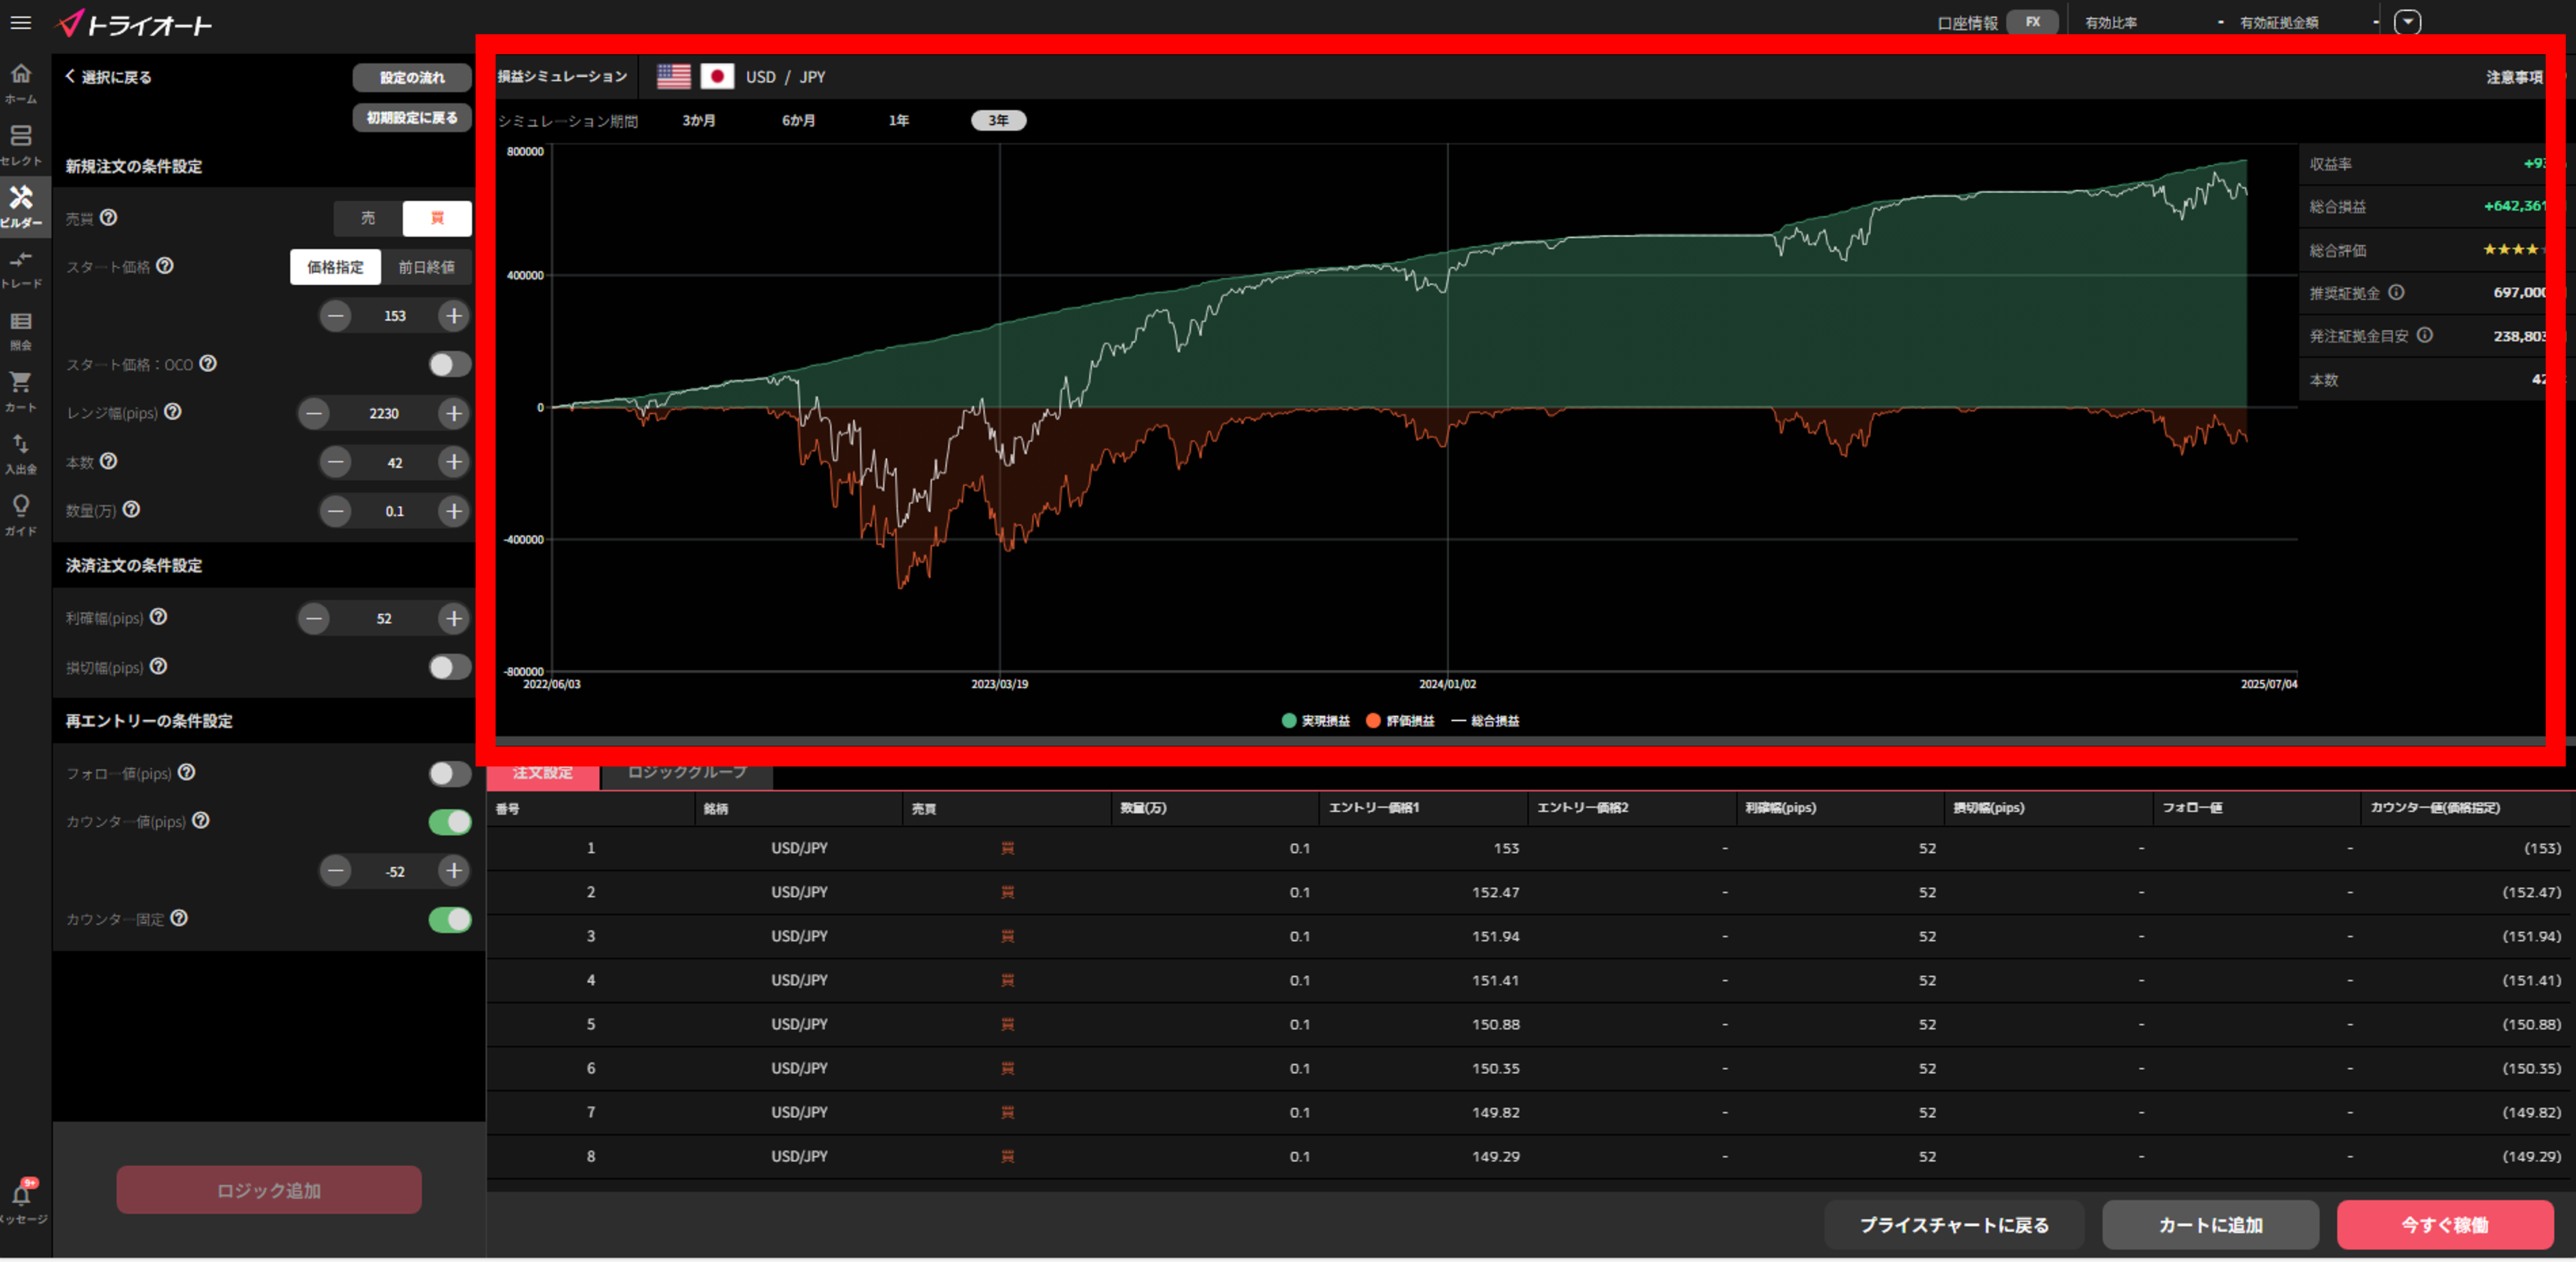2576x1262 pixels.
Task: Open the Guide lightbulb icon
Action: click(x=21, y=516)
